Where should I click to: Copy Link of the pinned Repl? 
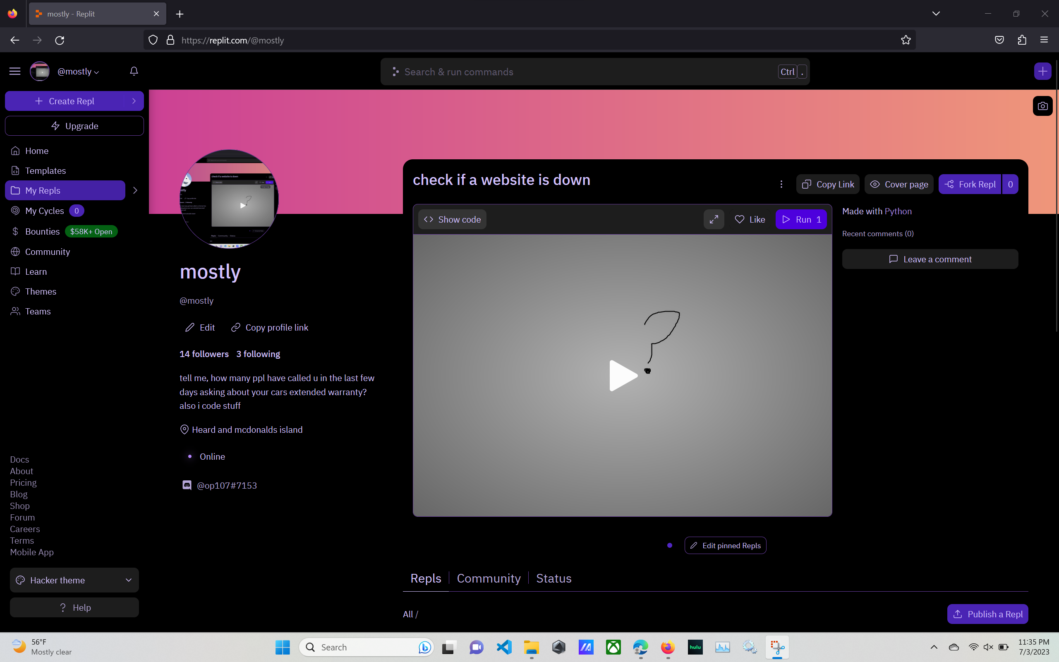pyautogui.click(x=828, y=185)
